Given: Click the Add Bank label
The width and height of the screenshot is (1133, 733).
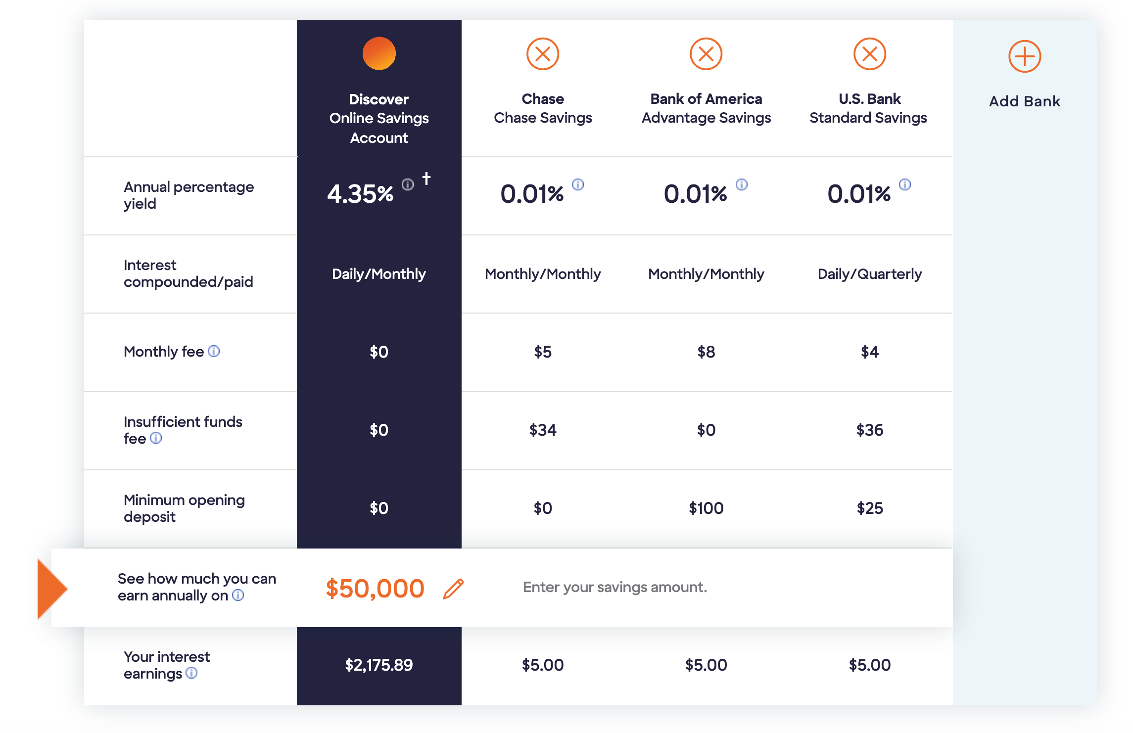Looking at the screenshot, I should [x=1025, y=101].
